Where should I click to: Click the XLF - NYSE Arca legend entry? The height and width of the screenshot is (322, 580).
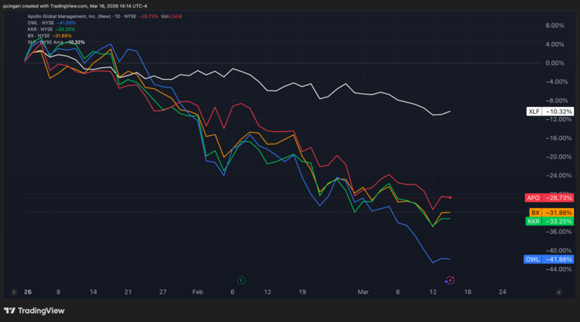pyautogui.click(x=56, y=42)
